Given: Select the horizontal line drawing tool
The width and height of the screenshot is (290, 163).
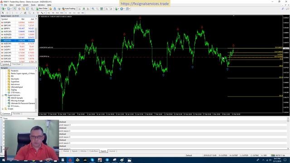Looking at the screenshot, I should pos(17,13).
